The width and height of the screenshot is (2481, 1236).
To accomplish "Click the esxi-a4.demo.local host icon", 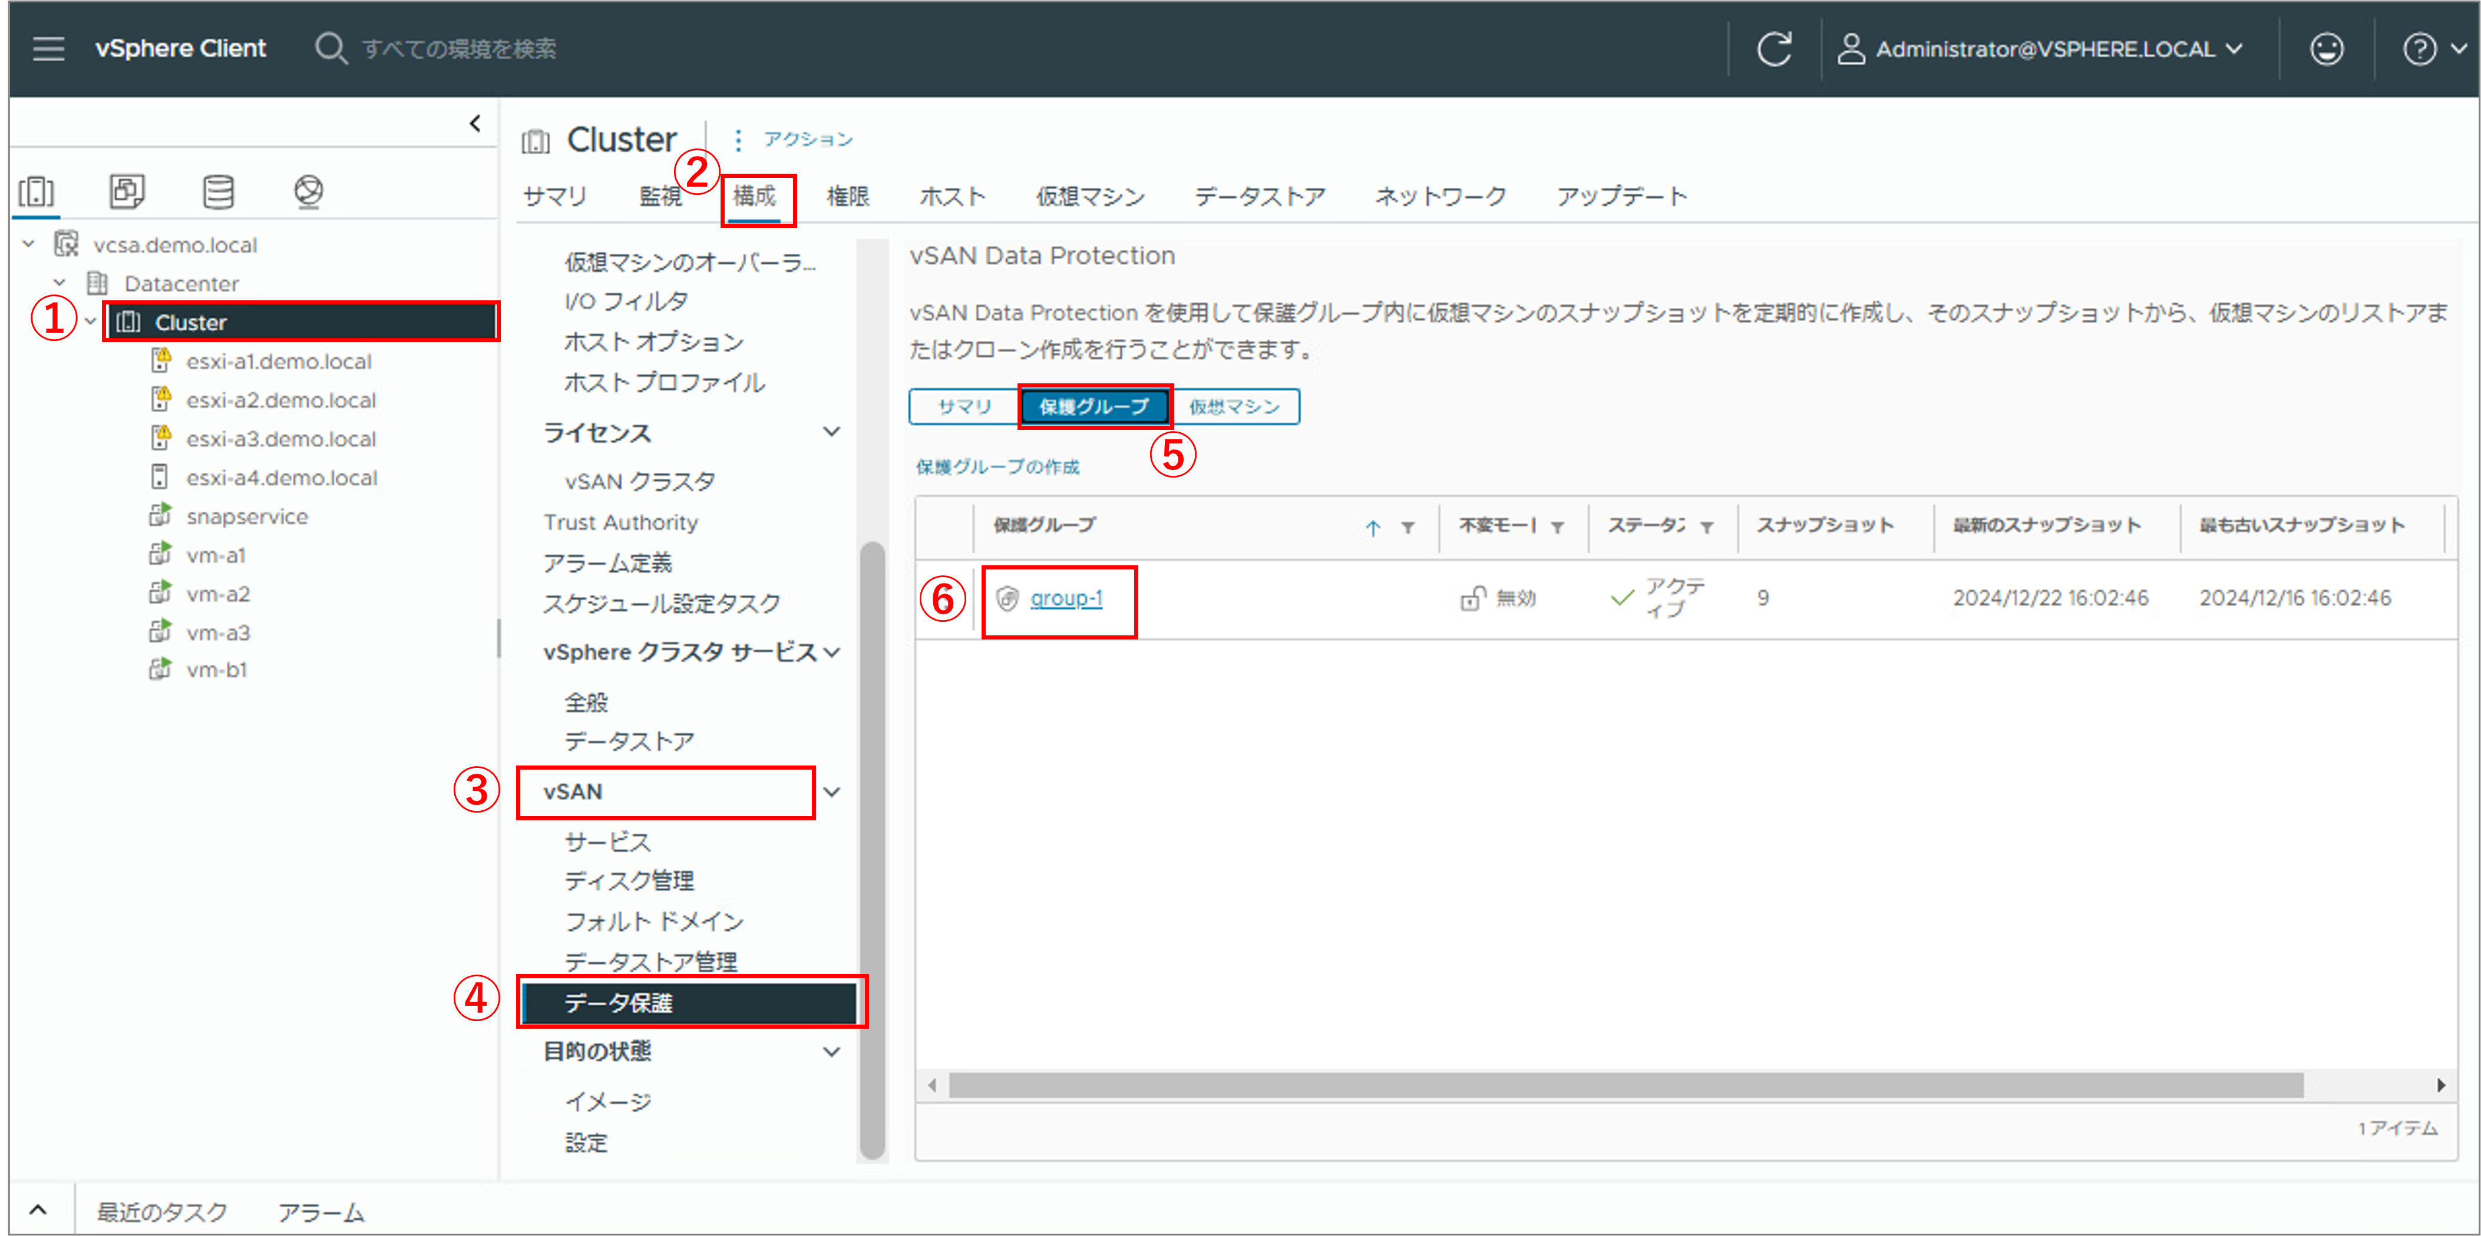I will pos(160,478).
